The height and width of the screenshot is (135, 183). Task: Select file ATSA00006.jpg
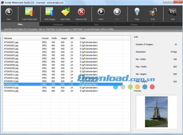tap(11, 59)
